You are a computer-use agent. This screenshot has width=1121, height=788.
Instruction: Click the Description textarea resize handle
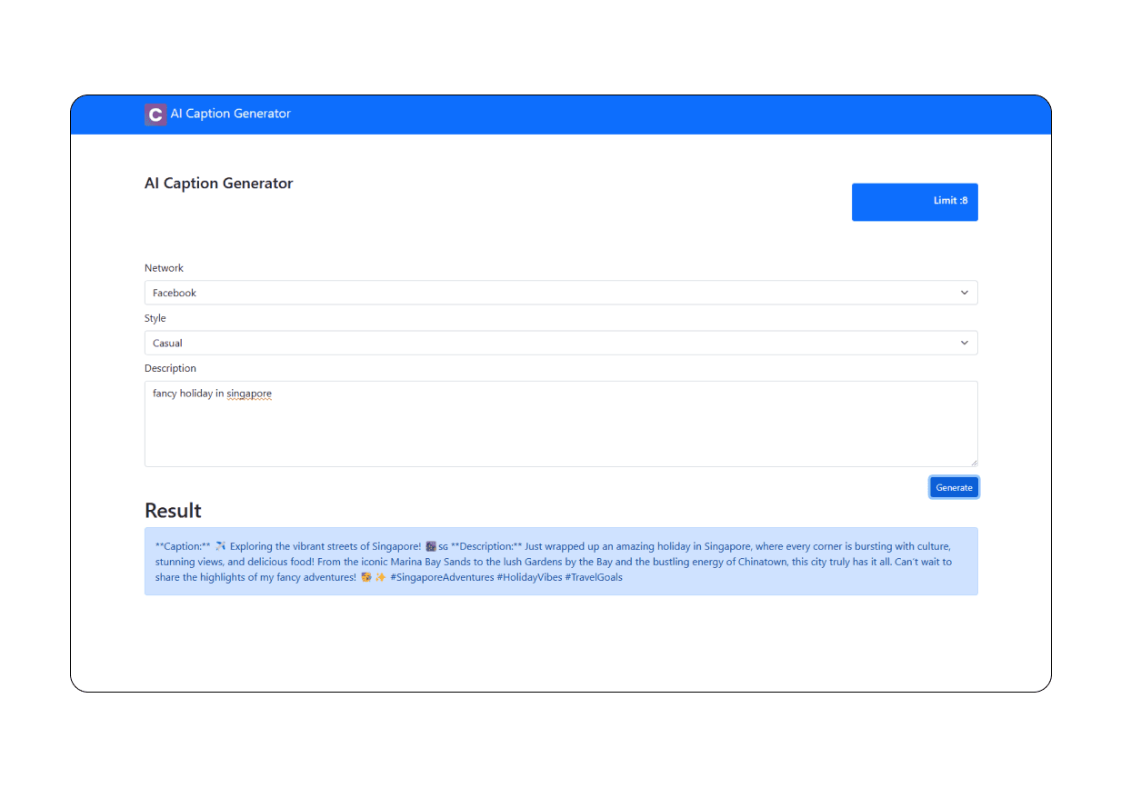pyautogui.click(x=973, y=462)
